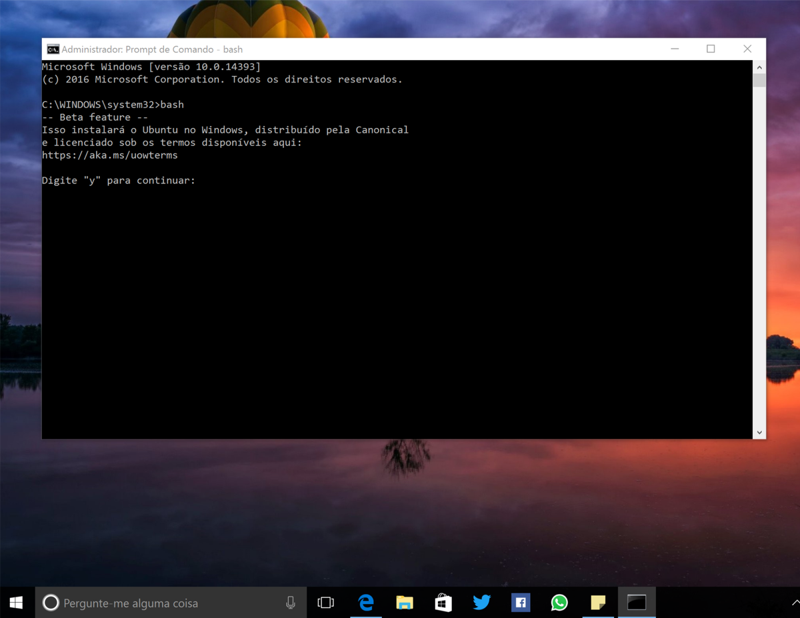Open Sticky Notes from the taskbar

[x=598, y=603]
